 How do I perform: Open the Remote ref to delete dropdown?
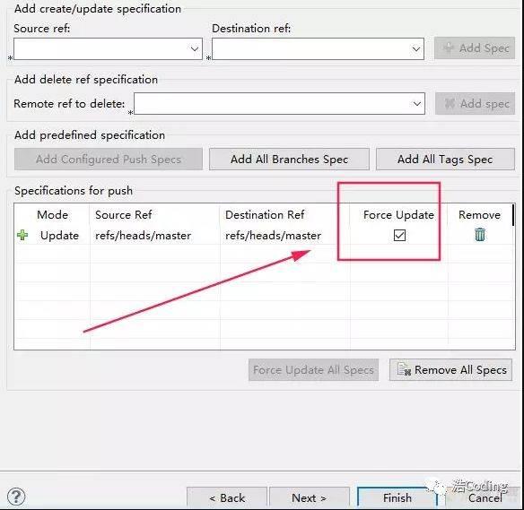(x=279, y=103)
